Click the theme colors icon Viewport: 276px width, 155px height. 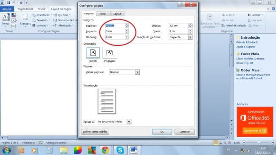[14, 15]
